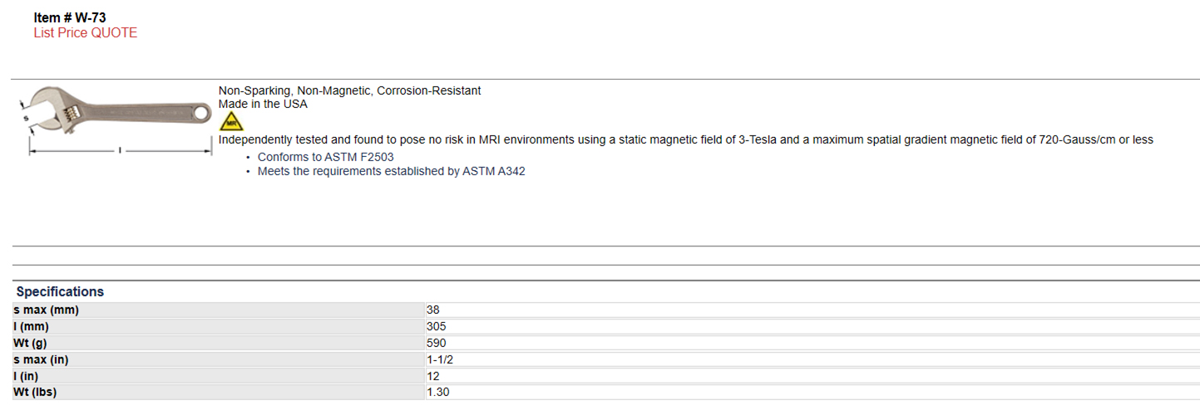Click the ASTM A342 requirements bullet text
This screenshot has height=415, width=1200.
[392, 172]
